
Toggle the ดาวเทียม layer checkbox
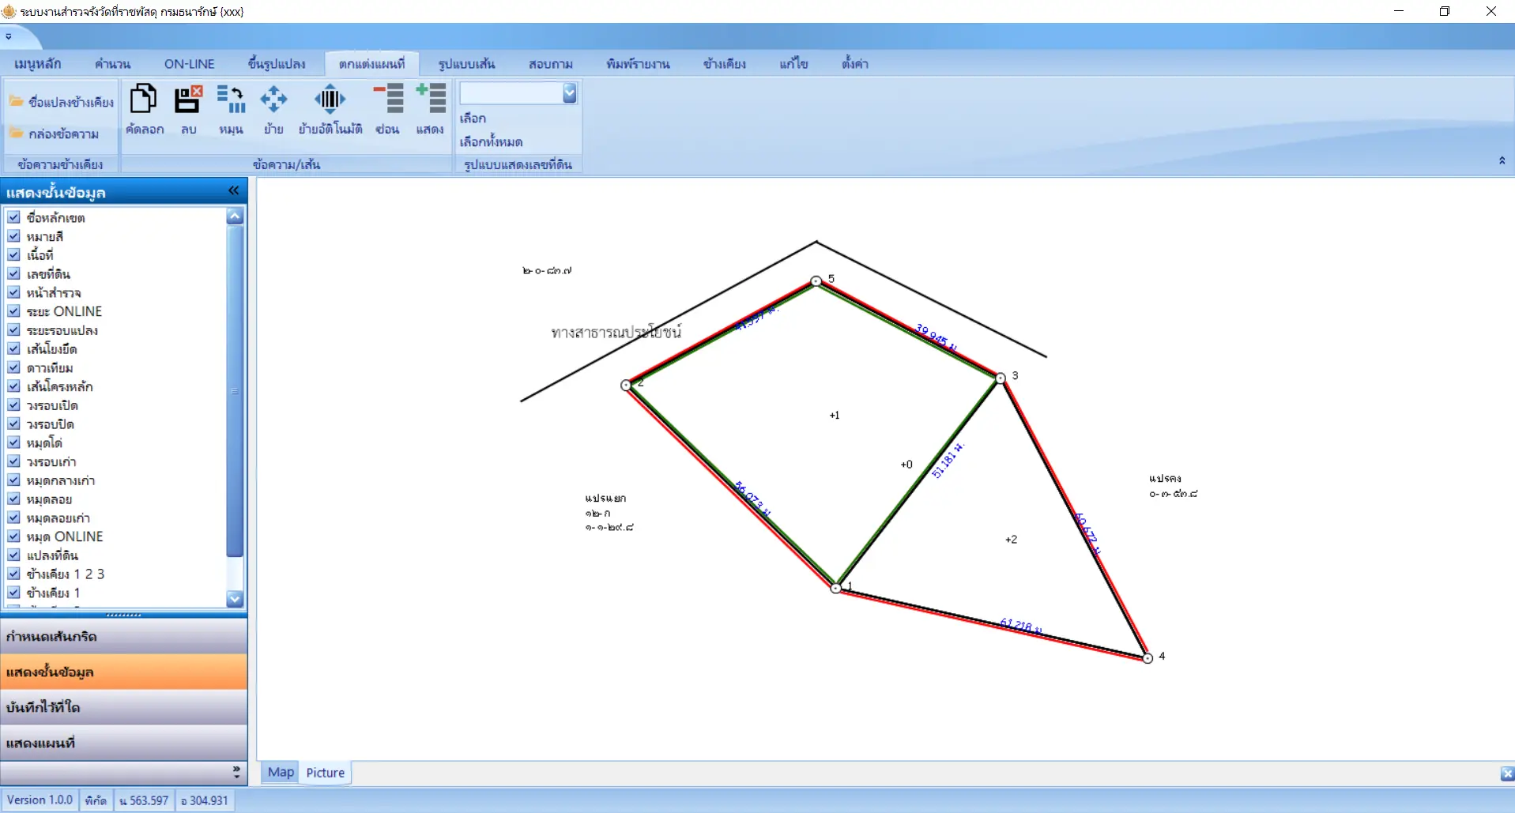[x=14, y=367]
